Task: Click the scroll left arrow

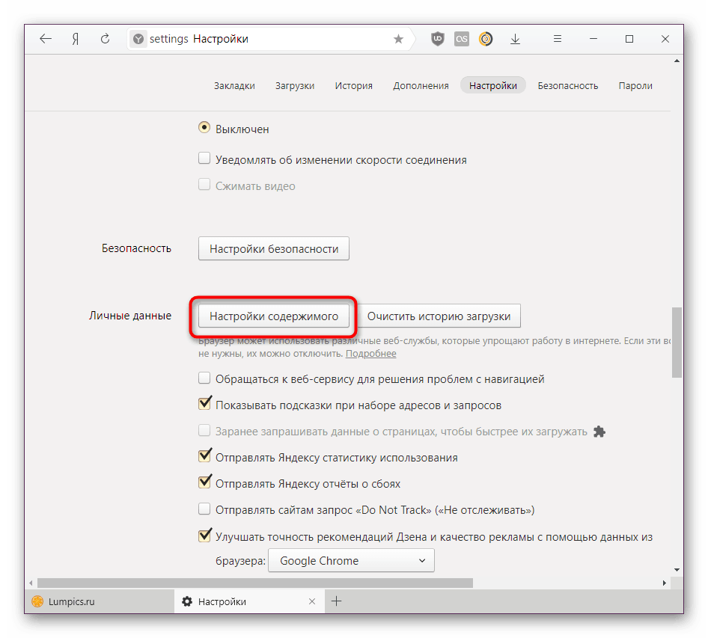Action: tap(31, 583)
